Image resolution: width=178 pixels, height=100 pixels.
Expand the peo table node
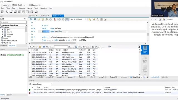point(3,30)
